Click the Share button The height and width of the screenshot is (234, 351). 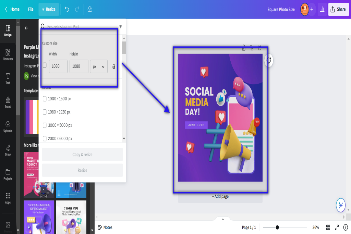tap(338, 9)
